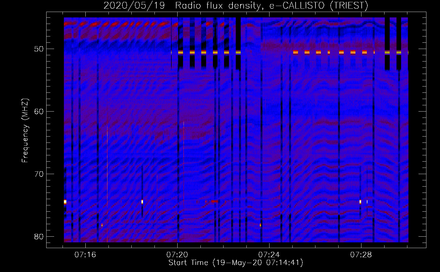The height and width of the screenshot is (272, 440).
Task: Click the 'Start Time (19-May-20 07:14:41)' axis label
Action: click(x=236, y=263)
